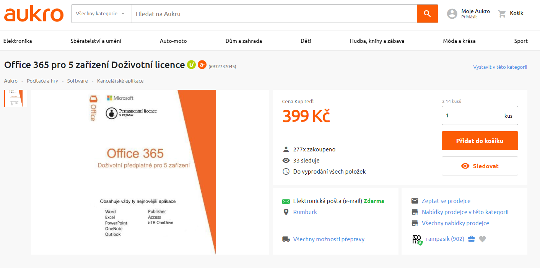Open the Elektronika category menu
The width and height of the screenshot is (540, 268).
tap(18, 41)
